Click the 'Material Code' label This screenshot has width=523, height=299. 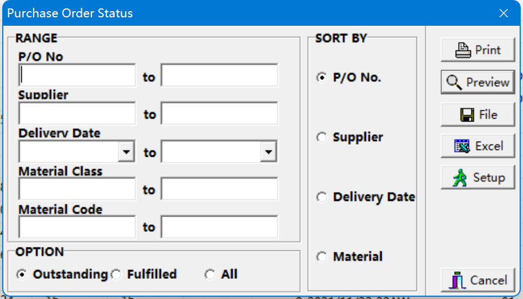61,209
